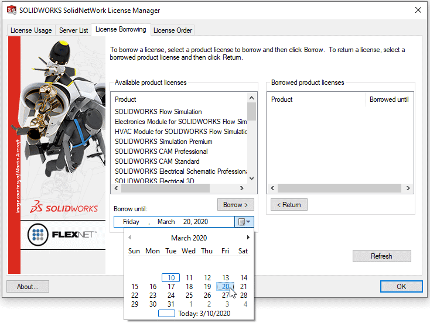Click the SOLIDWORKS title bar app icon

[12, 10]
